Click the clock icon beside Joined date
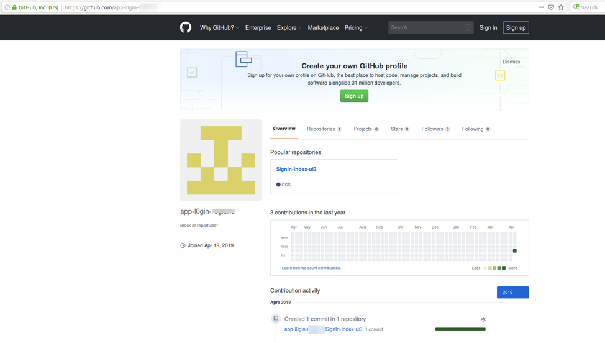The width and height of the screenshot is (605, 343). click(183, 245)
